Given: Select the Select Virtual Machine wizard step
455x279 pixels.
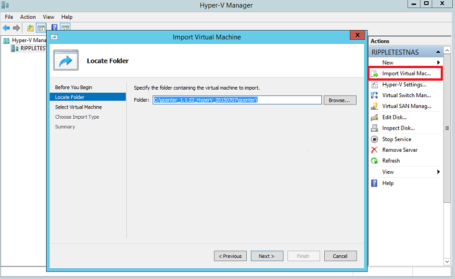Looking at the screenshot, I should pos(78,107).
